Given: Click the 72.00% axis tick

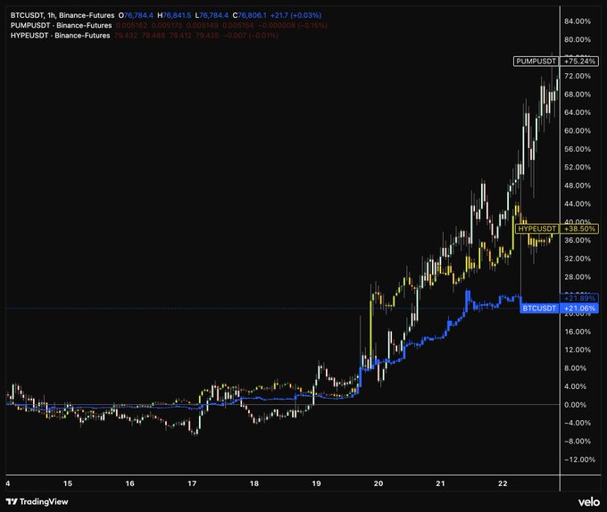Looking at the screenshot, I should (578, 76).
